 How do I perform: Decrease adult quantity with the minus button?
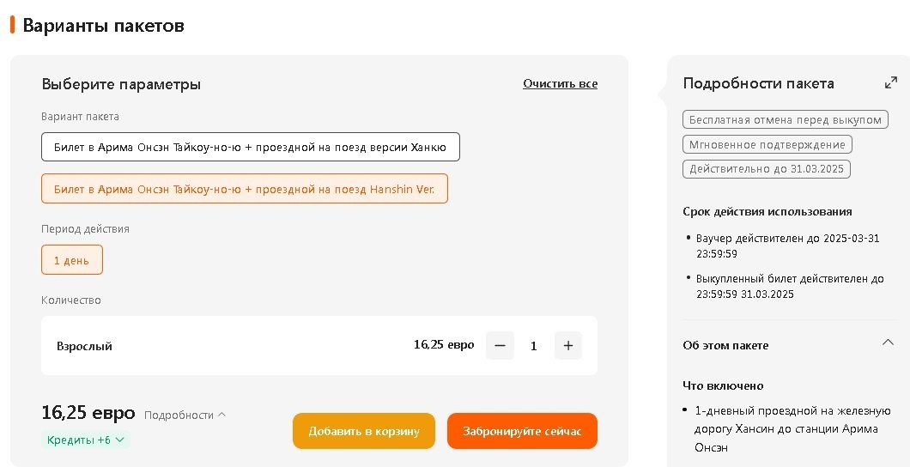click(500, 346)
